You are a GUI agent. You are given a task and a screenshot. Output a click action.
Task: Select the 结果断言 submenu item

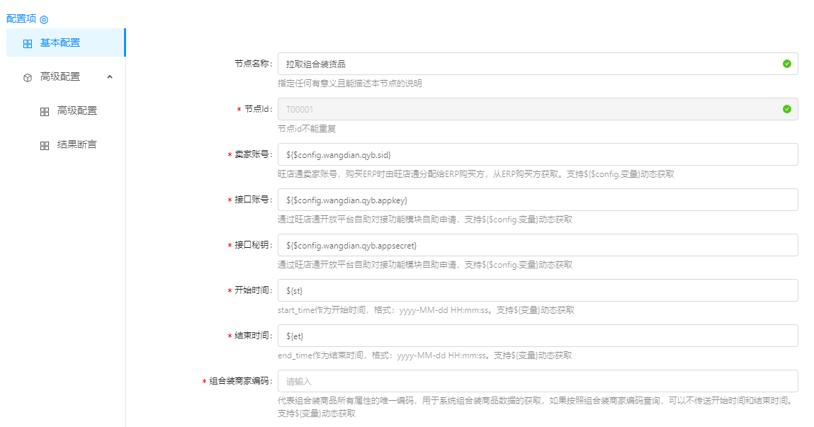pos(77,144)
